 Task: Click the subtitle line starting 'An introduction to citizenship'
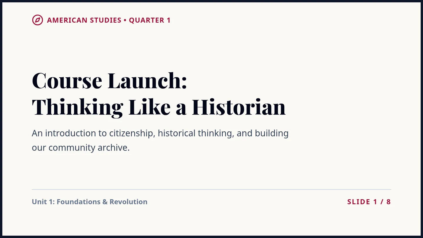click(160, 133)
